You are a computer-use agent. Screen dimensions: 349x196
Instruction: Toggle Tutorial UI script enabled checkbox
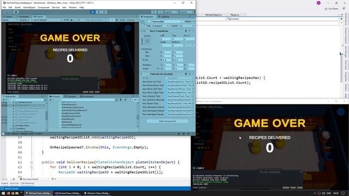(x=148, y=74)
